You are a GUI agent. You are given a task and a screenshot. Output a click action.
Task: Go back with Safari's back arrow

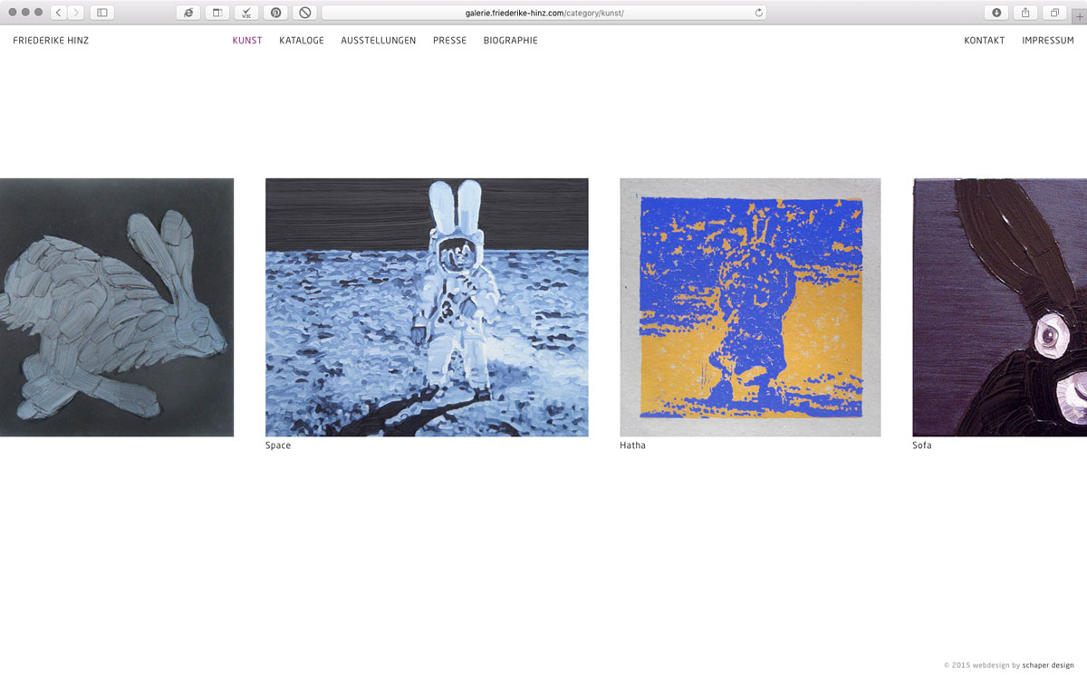tap(58, 13)
